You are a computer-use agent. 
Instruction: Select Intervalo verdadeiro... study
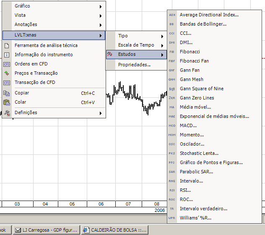point(214,209)
